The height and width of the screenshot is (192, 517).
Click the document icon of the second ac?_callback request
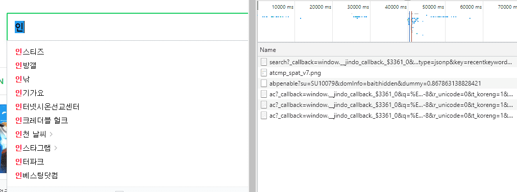(x=263, y=104)
